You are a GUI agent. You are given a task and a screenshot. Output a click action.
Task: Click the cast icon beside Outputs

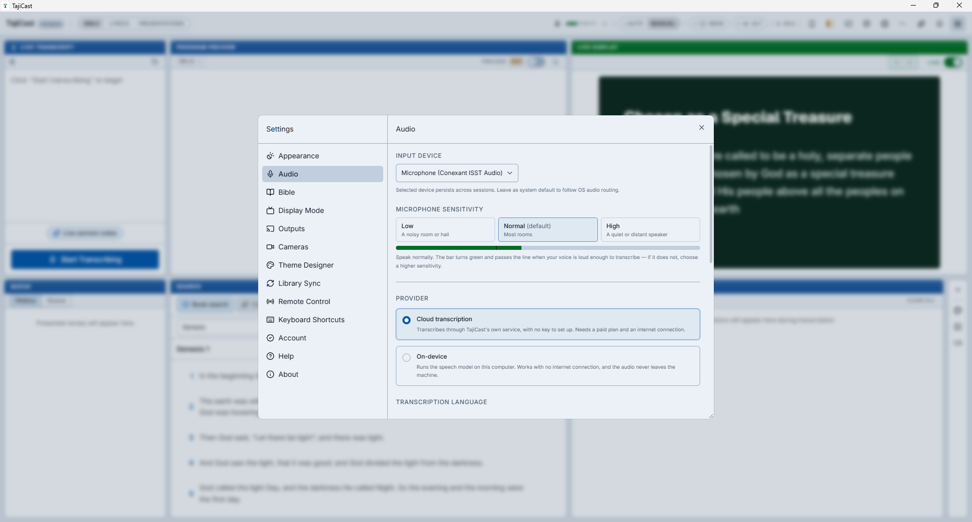tap(270, 229)
